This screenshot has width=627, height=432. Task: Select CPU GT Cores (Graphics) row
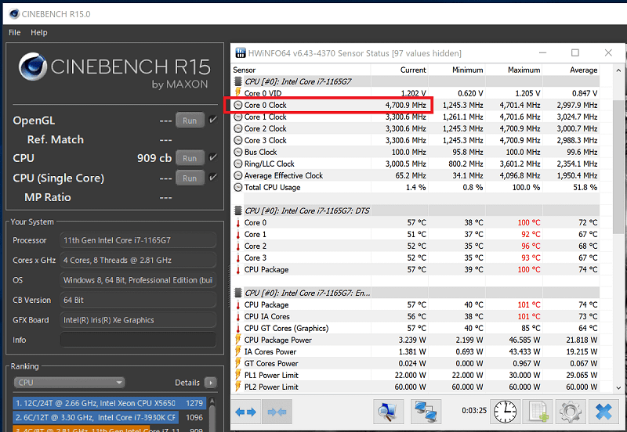pyautogui.click(x=415, y=328)
